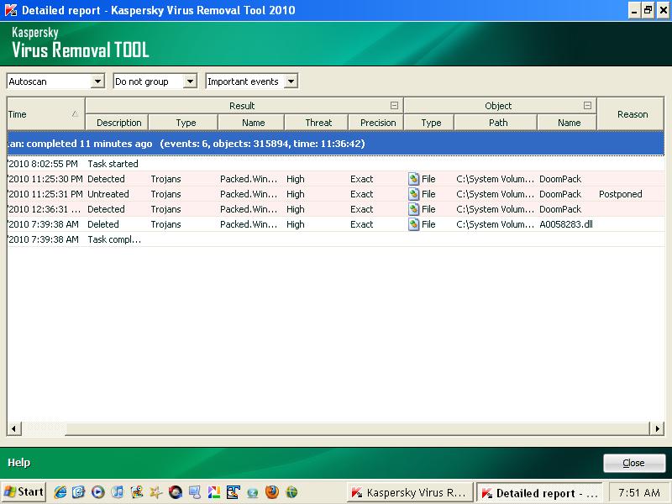Open the blue envelope mail icon in quick launch
The image size is (672, 504).
click(x=79, y=492)
